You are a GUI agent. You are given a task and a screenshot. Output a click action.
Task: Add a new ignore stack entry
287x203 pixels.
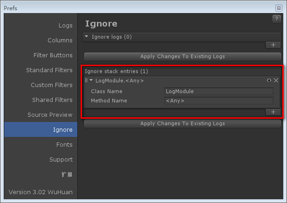(273, 112)
